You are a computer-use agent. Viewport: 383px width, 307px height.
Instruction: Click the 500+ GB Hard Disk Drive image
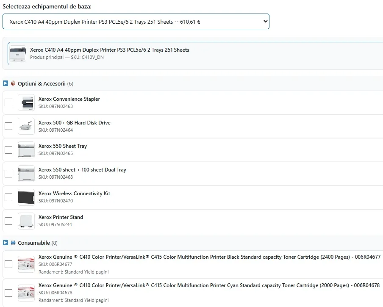pos(26,126)
